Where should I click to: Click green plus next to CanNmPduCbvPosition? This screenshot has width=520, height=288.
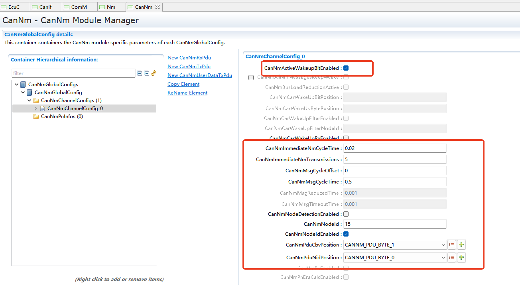(461, 245)
